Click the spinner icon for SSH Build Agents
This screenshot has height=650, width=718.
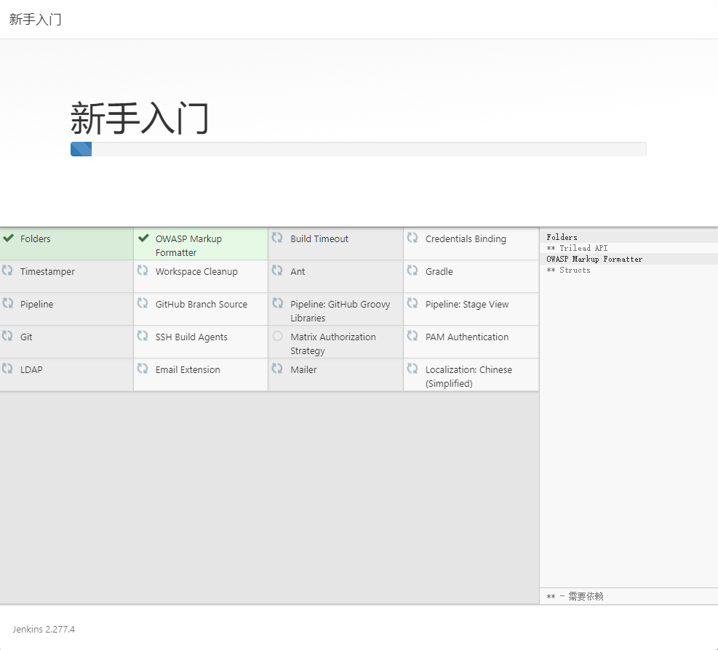tap(143, 336)
